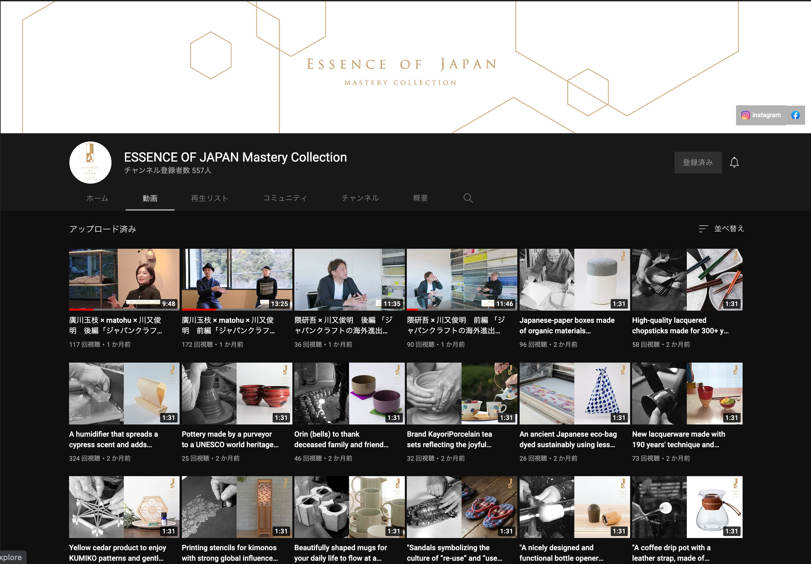Click the KUMIKO yellow cedar video thumbnail

(x=124, y=507)
